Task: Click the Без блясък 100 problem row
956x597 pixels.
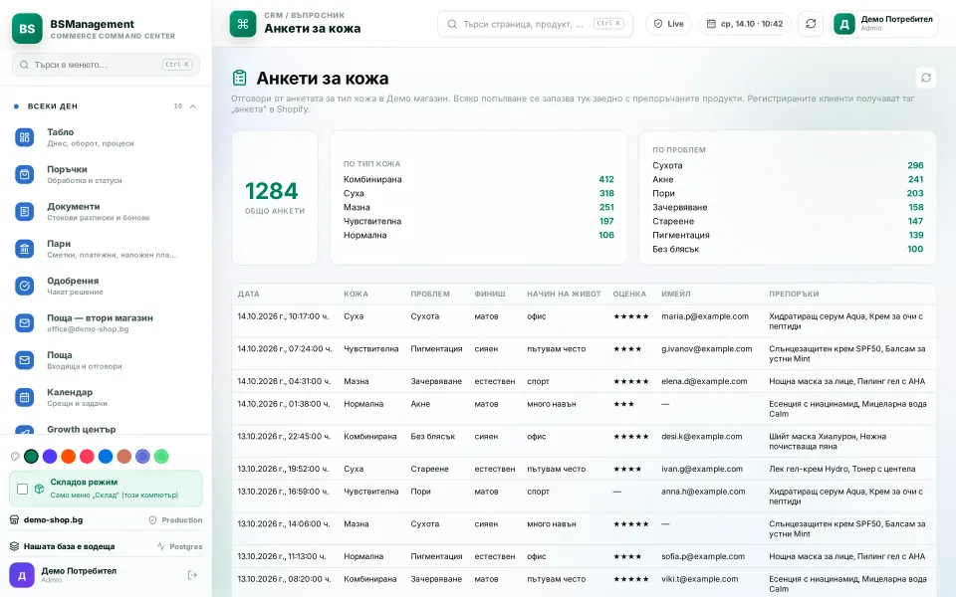Action: (x=788, y=249)
